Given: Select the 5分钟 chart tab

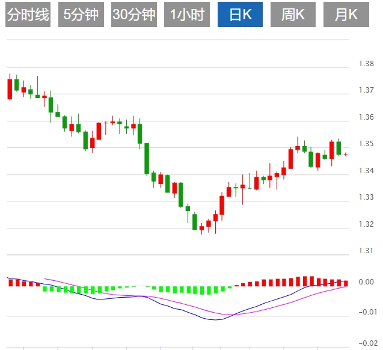Looking at the screenshot, I should pos(81,14).
